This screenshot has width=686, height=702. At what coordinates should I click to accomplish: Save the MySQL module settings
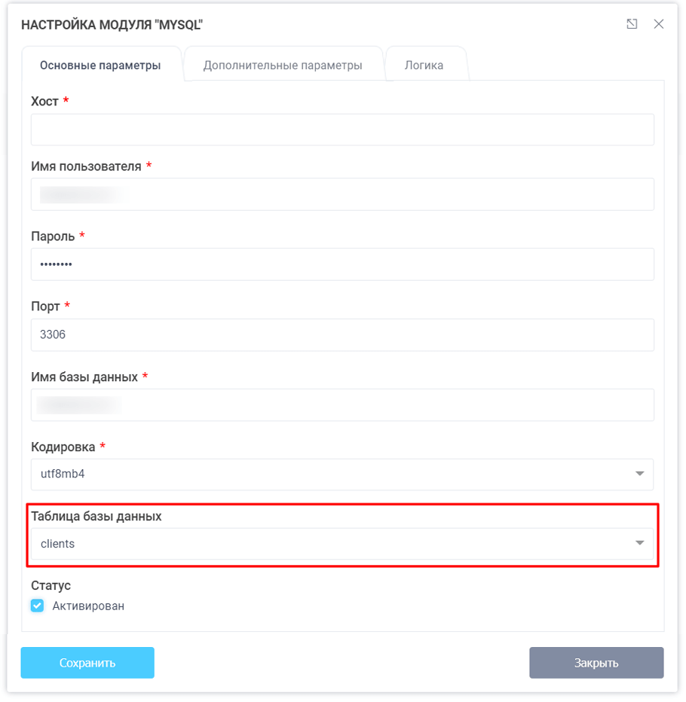click(87, 662)
